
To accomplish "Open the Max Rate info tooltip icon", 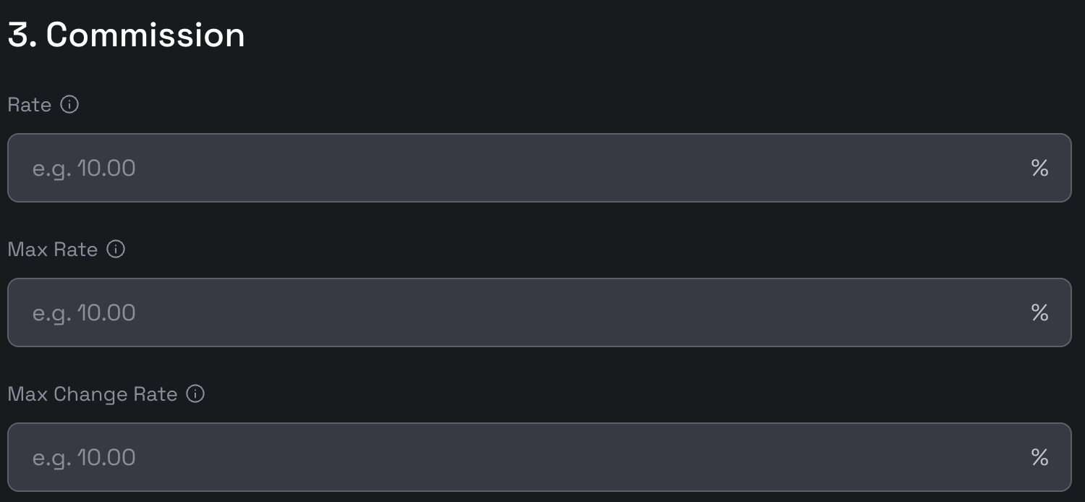I will (x=116, y=250).
